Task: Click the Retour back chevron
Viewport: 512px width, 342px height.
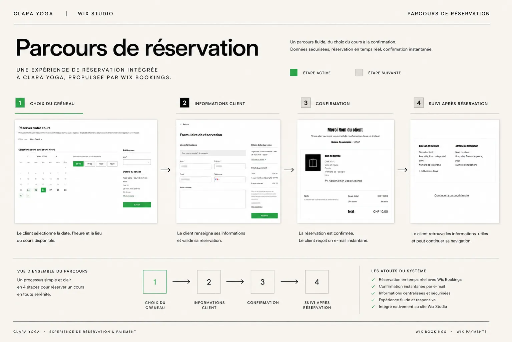Action: tap(181, 124)
